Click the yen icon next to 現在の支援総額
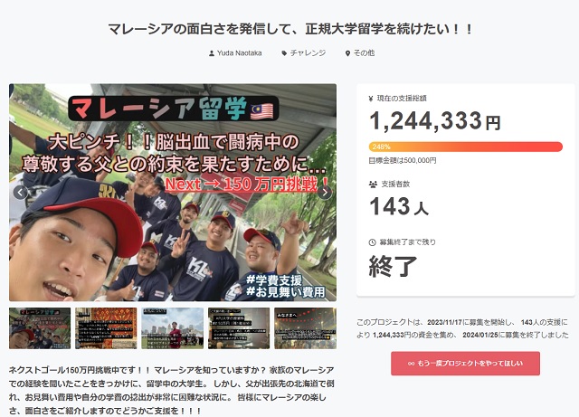 371,99
